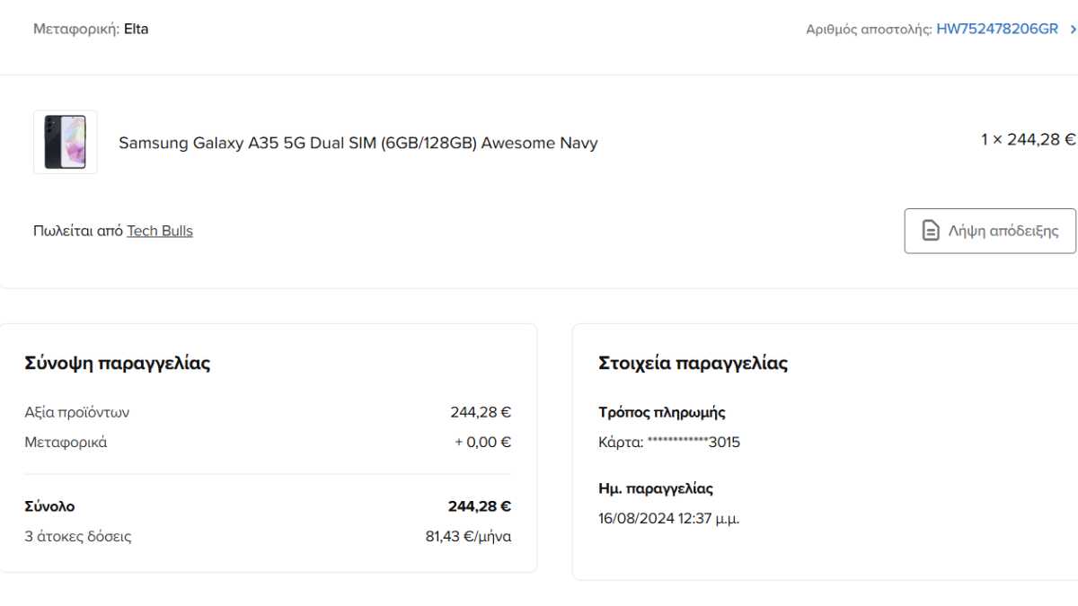Screen dimensions: 1078x606
Task: Click the Ημ. παραγγελίας label
Action: coord(656,489)
